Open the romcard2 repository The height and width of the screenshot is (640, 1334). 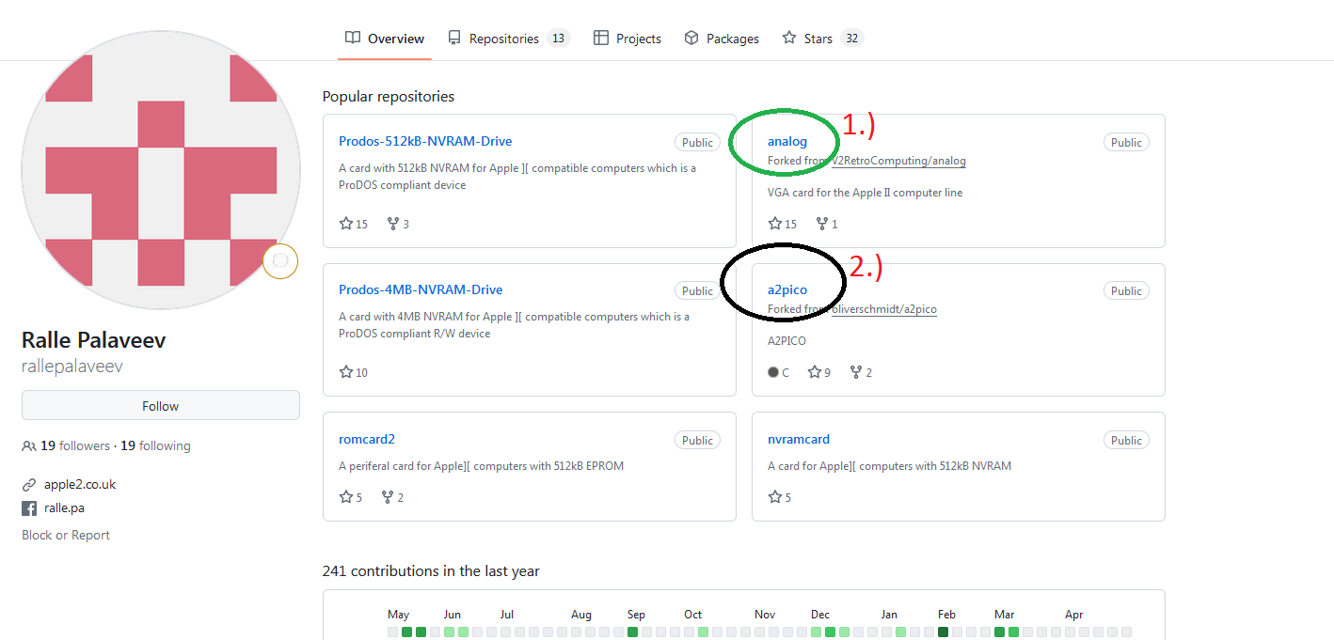click(367, 439)
